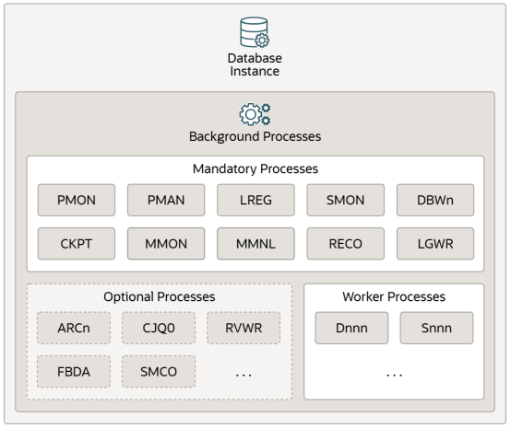Viewport: 511px width, 428px height.
Task: Click the RVWR optional process box
Action: (244, 328)
